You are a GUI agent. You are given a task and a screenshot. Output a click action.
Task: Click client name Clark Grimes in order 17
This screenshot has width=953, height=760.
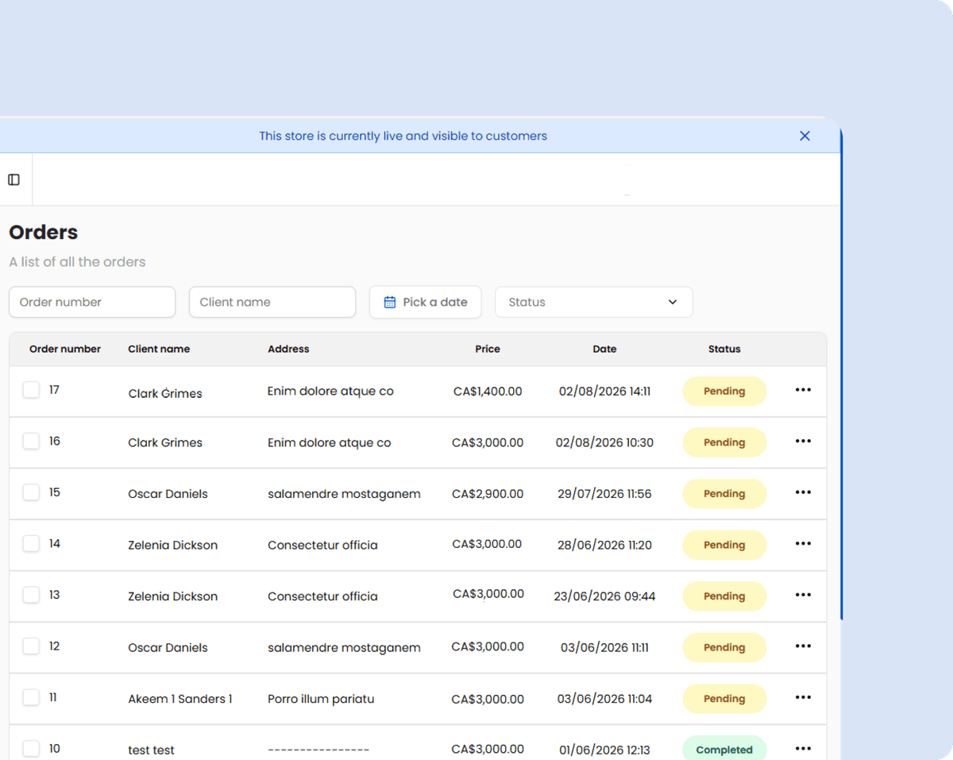(x=165, y=393)
